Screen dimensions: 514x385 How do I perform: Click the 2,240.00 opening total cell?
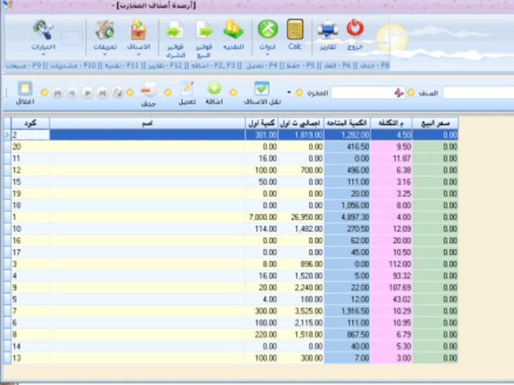pos(301,287)
